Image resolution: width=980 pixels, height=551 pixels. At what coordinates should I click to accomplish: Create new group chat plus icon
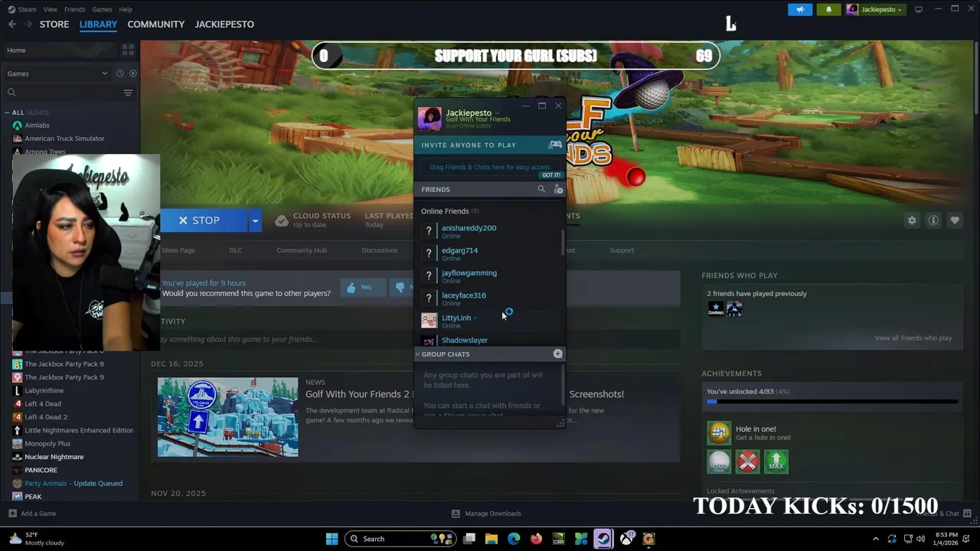pyautogui.click(x=557, y=354)
